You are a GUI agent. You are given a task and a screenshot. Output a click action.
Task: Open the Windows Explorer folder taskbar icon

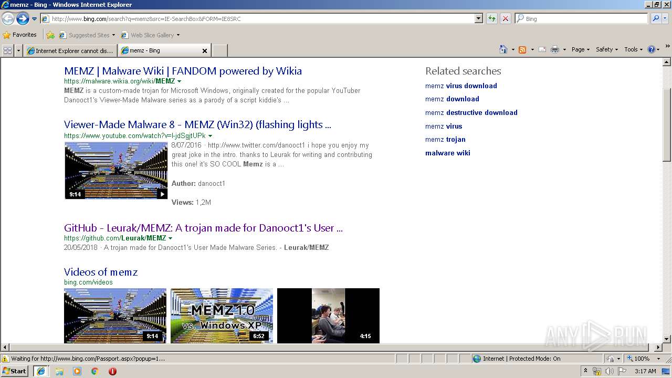pyautogui.click(x=59, y=371)
